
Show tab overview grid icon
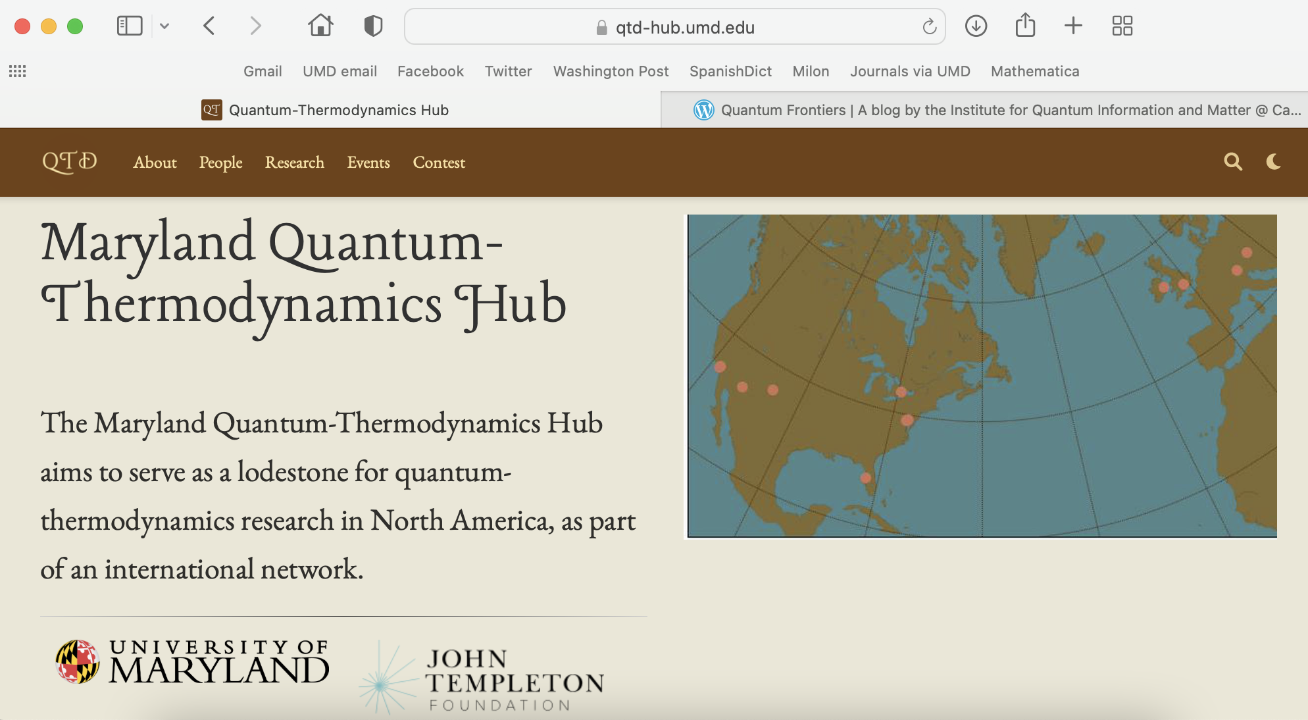pos(1122,26)
